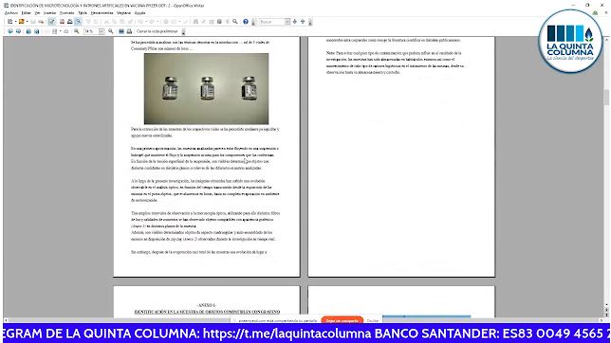
Task: Open the multiple pages dropdown arrow
Action: (x=61, y=31)
